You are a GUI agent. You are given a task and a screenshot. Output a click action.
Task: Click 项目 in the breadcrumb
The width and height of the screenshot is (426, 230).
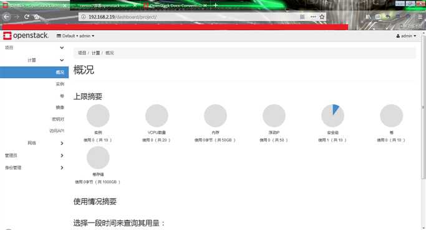82,52
